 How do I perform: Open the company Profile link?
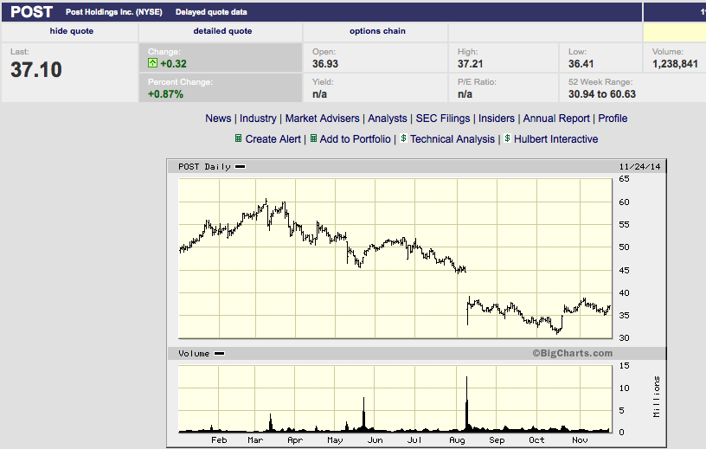[x=613, y=119]
